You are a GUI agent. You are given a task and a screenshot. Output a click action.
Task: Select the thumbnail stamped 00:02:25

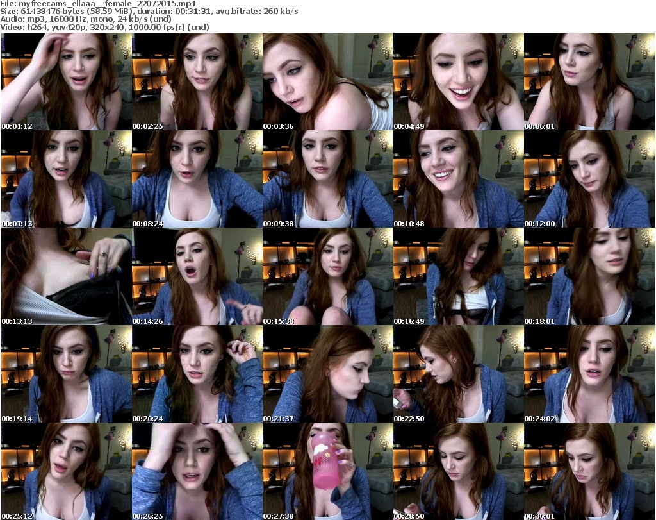click(x=197, y=81)
